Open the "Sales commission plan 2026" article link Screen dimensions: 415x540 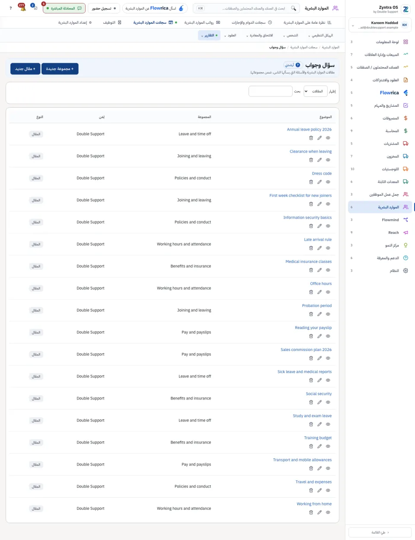coord(306,350)
